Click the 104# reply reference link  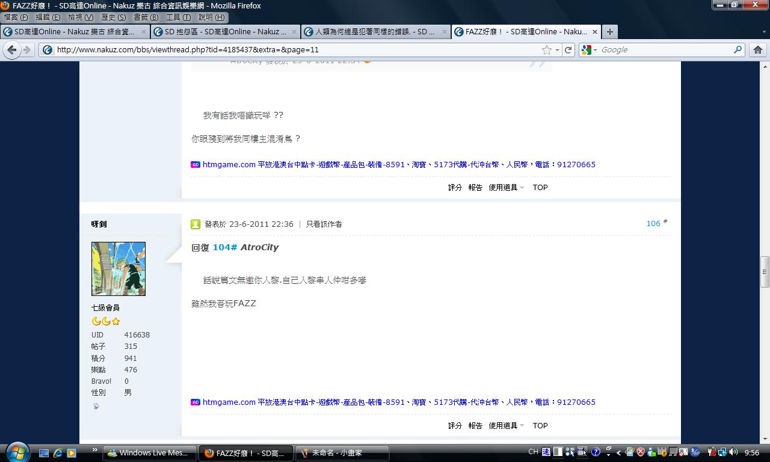224,247
